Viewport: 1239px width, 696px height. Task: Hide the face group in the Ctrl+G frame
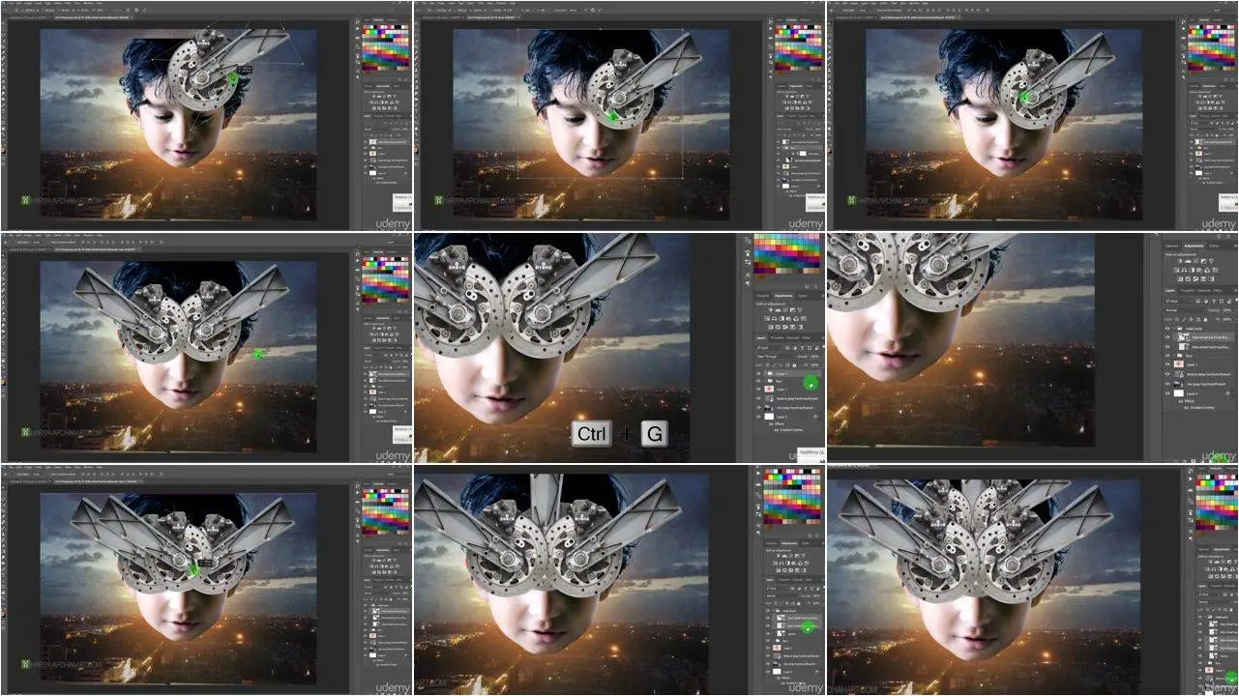pos(759,381)
